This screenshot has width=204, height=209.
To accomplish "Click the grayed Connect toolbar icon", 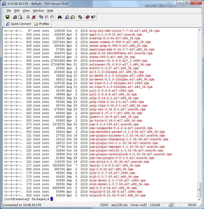I will pyautogui.click(x=28, y=17).
